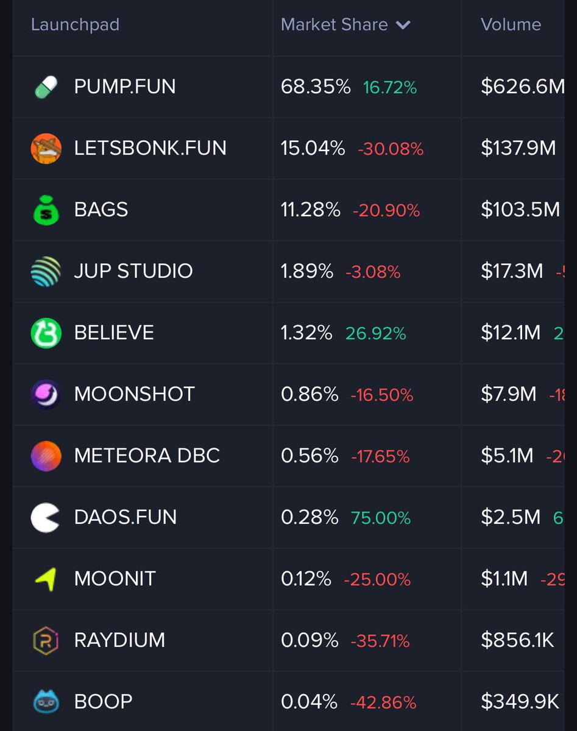Screen dimensions: 577x731
Task: Select the $626.6M volume value
Action: 523,87
